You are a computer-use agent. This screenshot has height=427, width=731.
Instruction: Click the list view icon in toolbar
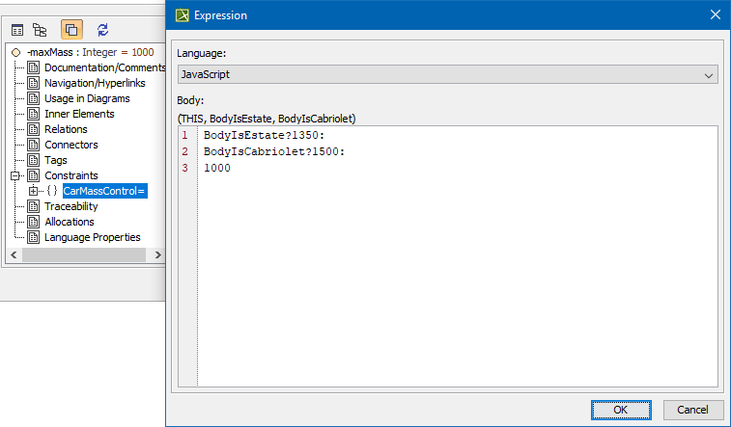[x=17, y=31]
